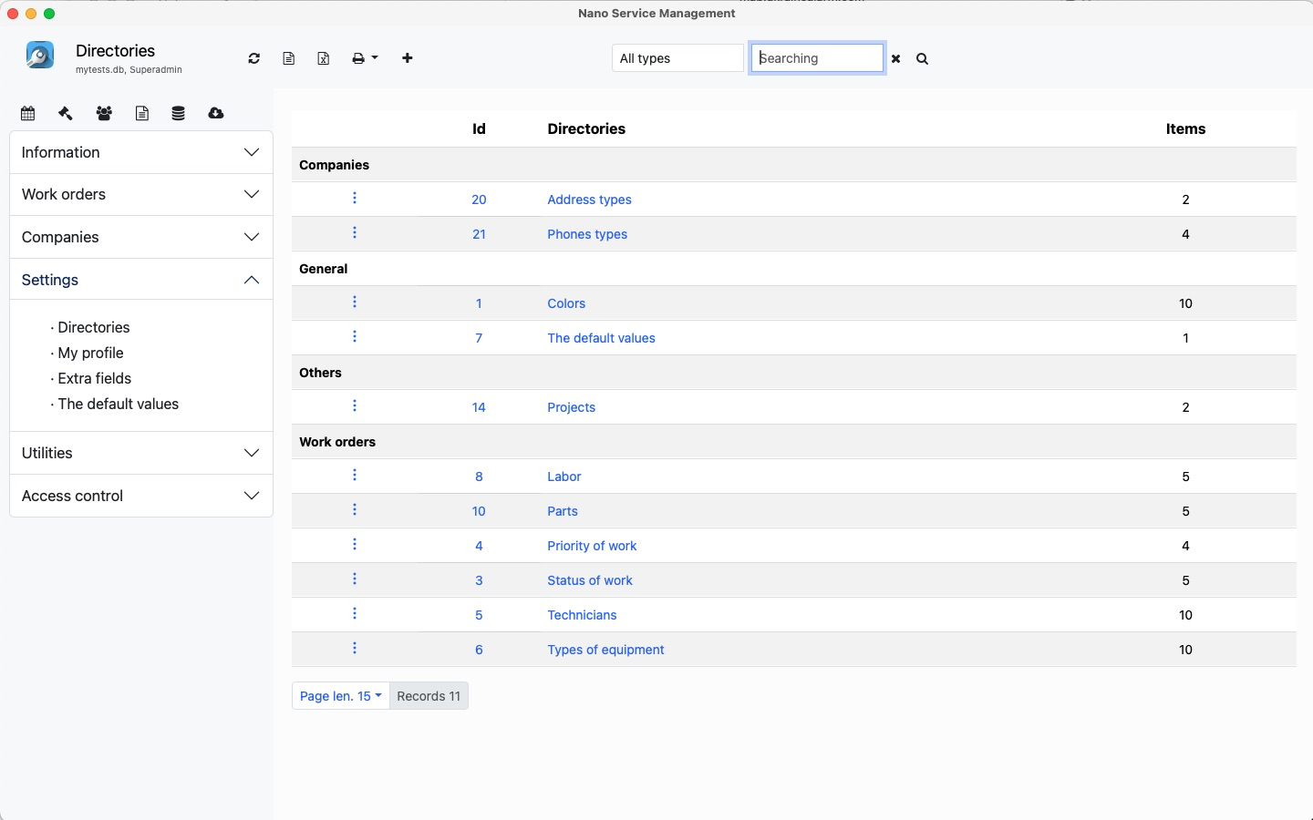The height and width of the screenshot is (820, 1313).
Task: Open the Address types directory link
Action: [589, 200]
